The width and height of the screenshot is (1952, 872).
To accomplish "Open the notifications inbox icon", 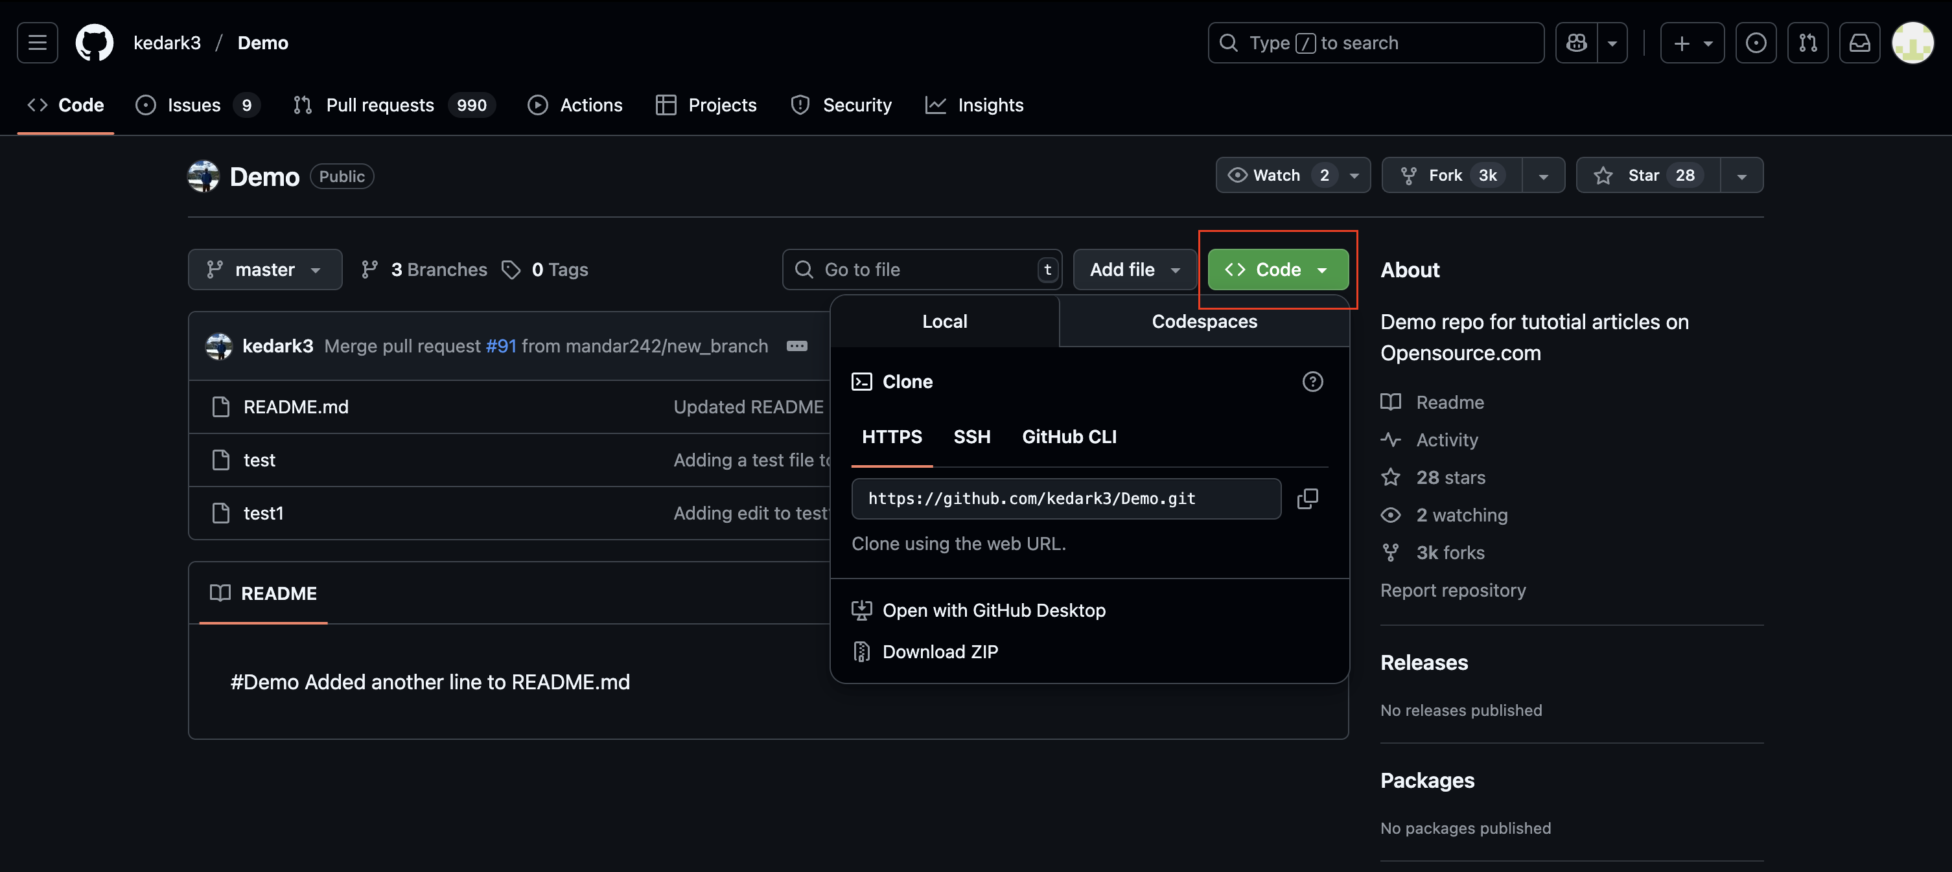I will (1859, 43).
